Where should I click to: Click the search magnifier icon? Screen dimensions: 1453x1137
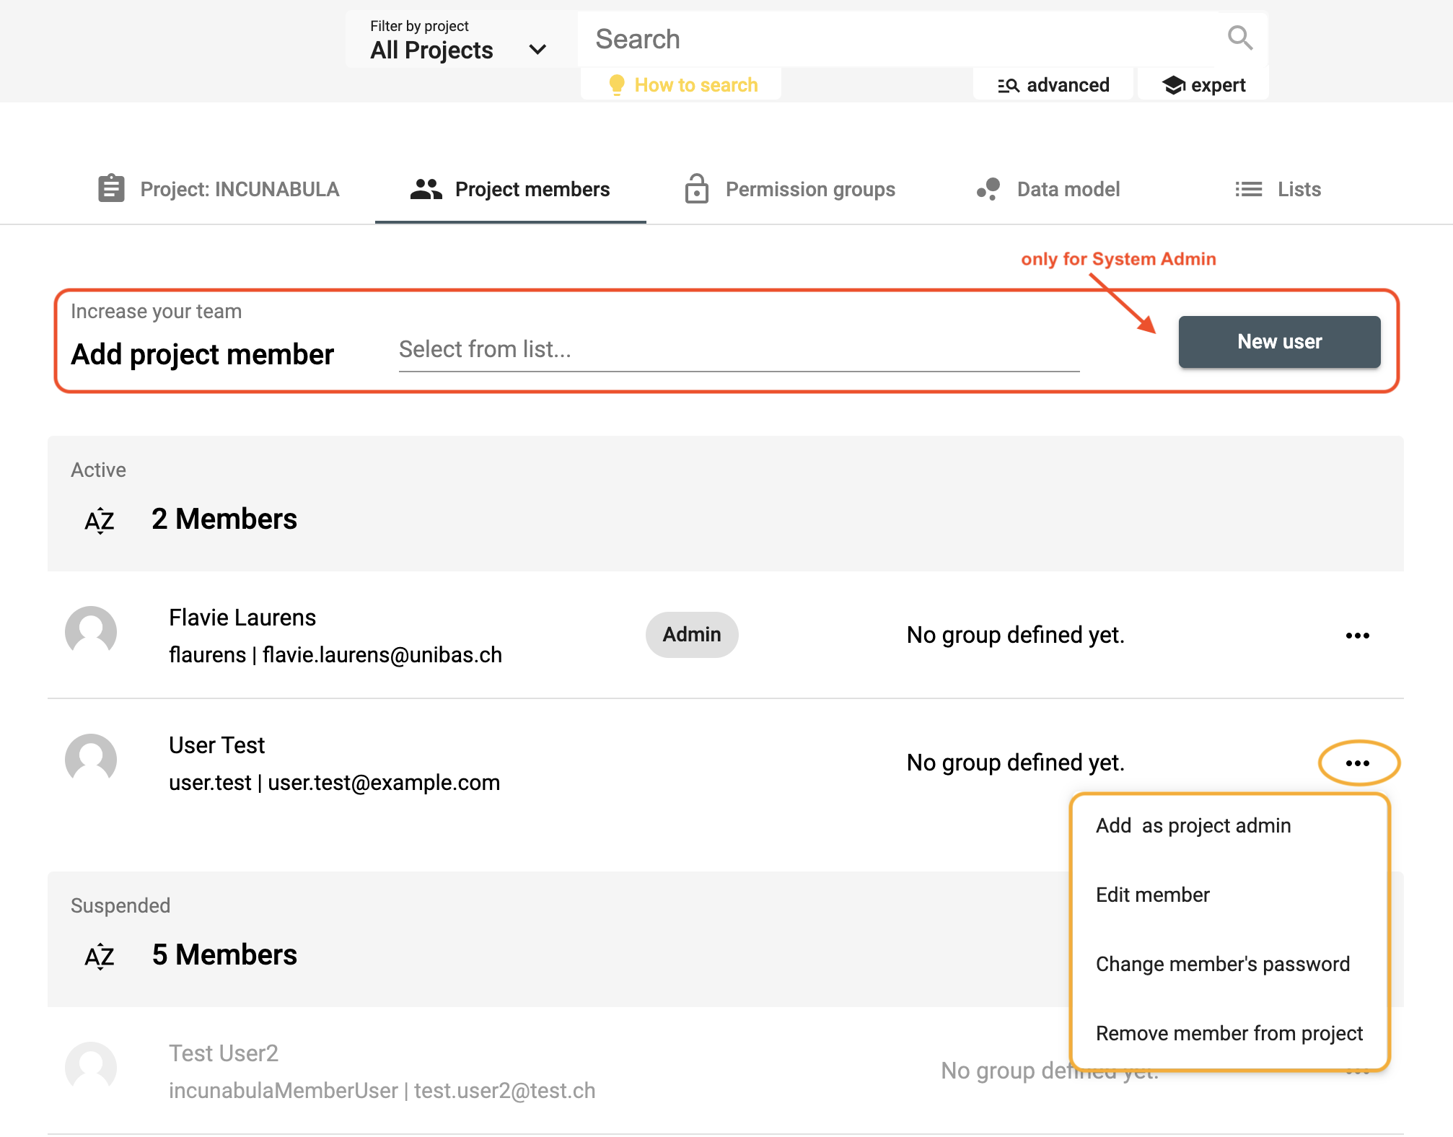[x=1239, y=38]
